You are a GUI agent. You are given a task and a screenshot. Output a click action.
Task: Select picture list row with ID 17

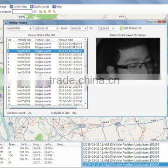point(46,101)
